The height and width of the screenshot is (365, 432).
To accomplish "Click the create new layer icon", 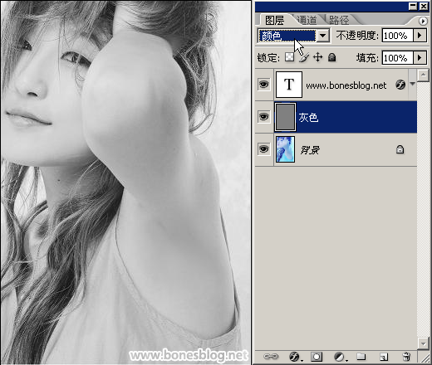I will point(384,357).
